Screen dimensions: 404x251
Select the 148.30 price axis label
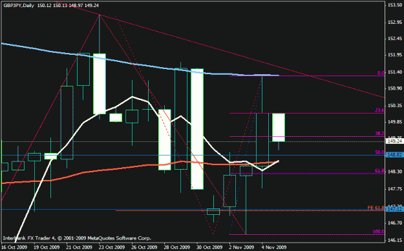click(395, 172)
